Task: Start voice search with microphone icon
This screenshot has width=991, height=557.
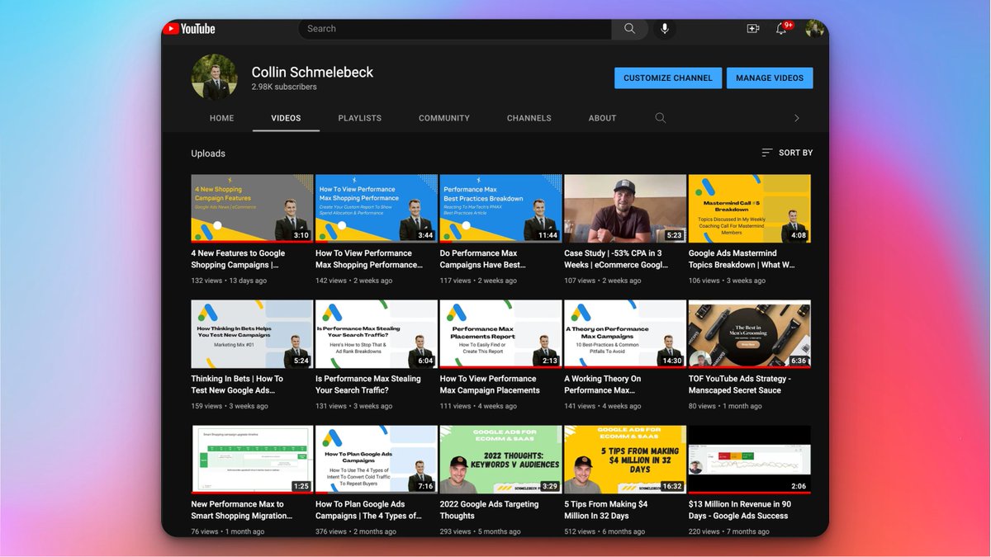Action: point(664,29)
